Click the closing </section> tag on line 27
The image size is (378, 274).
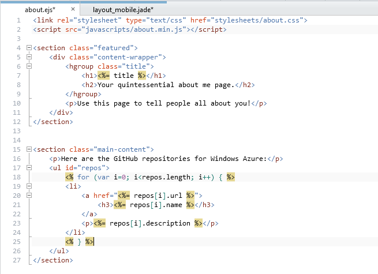(x=53, y=260)
